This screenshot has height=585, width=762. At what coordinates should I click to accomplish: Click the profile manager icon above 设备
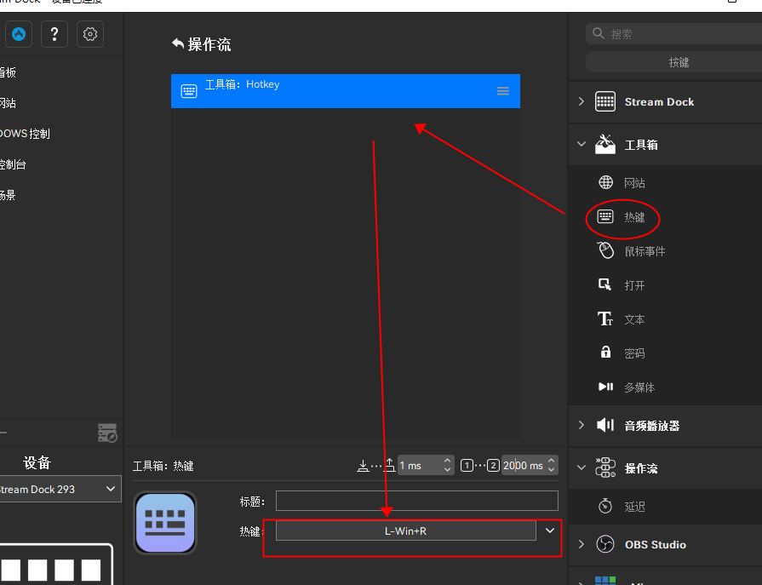(x=107, y=433)
